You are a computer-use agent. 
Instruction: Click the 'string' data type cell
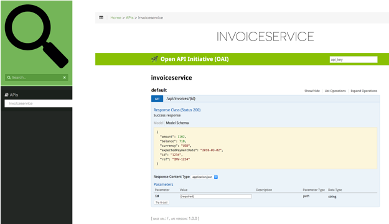tap(332, 197)
